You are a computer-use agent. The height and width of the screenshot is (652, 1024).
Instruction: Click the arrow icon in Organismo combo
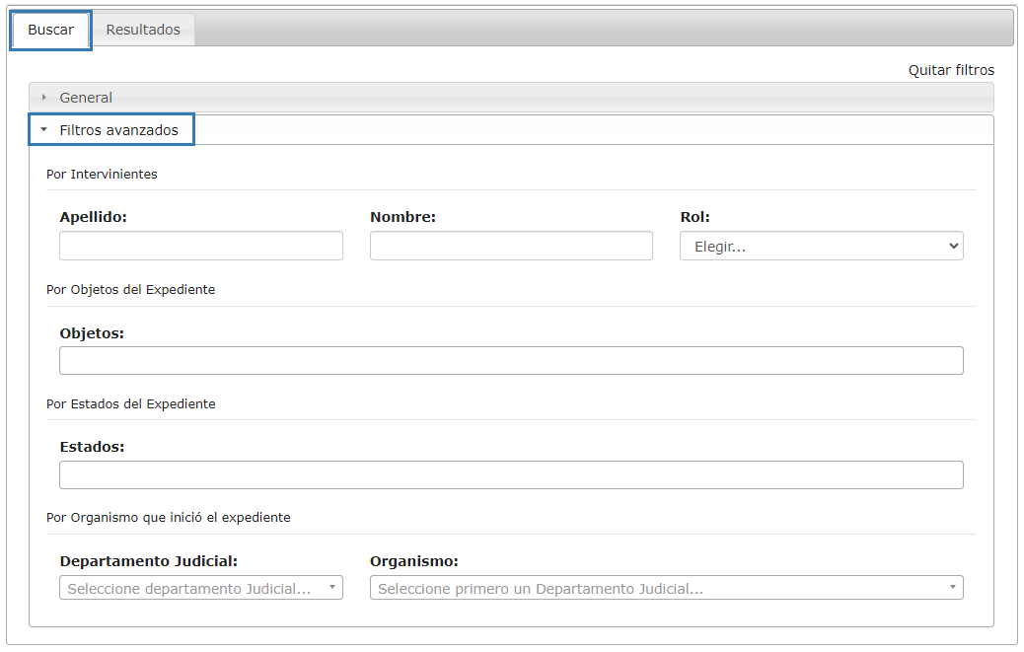(x=952, y=588)
